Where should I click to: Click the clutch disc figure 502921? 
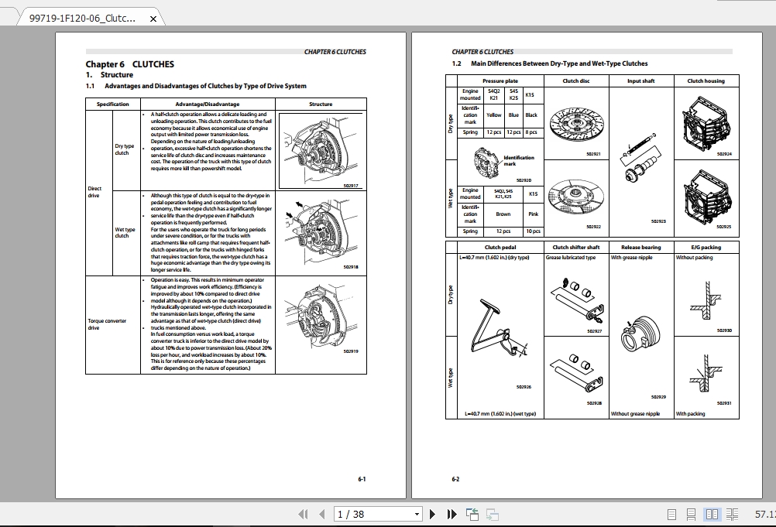tap(575, 125)
